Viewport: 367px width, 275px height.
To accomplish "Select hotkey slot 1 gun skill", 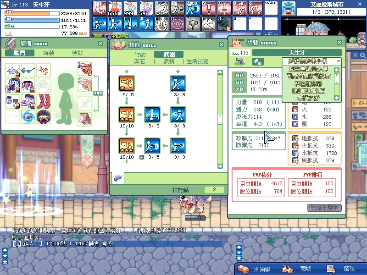I will (x=99, y=24).
